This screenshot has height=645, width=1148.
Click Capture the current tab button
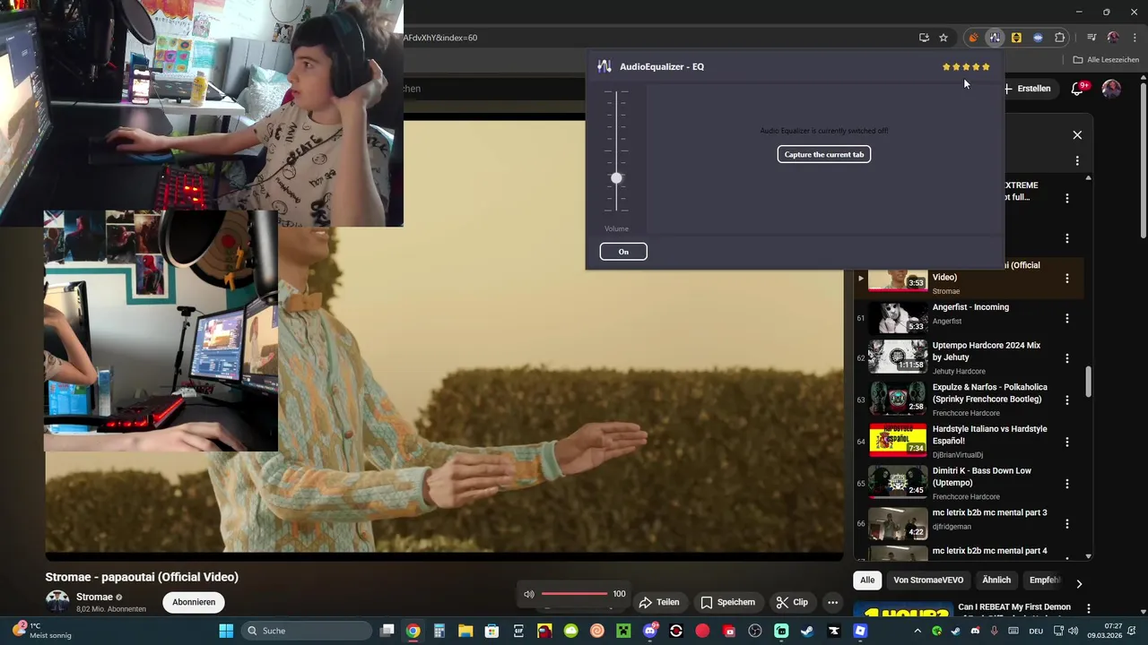(824, 154)
